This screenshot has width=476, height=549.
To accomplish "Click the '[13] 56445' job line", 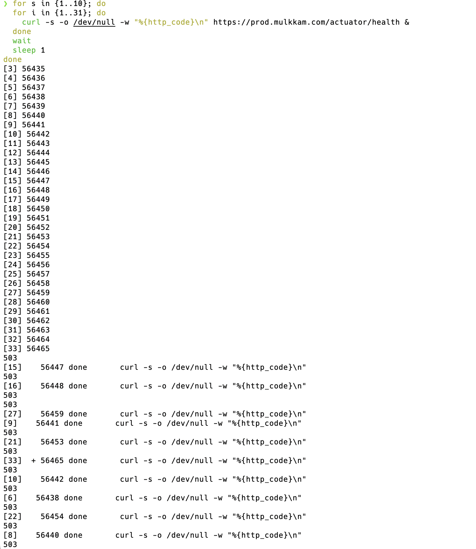I will pos(26,162).
